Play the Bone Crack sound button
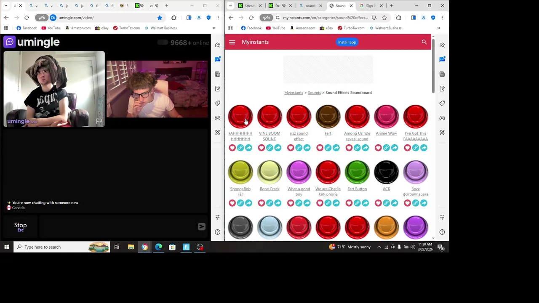This screenshot has height=303, width=539. [x=269, y=172]
